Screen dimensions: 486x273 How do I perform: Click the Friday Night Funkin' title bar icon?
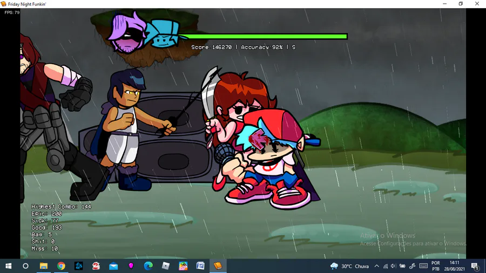[4, 4]
